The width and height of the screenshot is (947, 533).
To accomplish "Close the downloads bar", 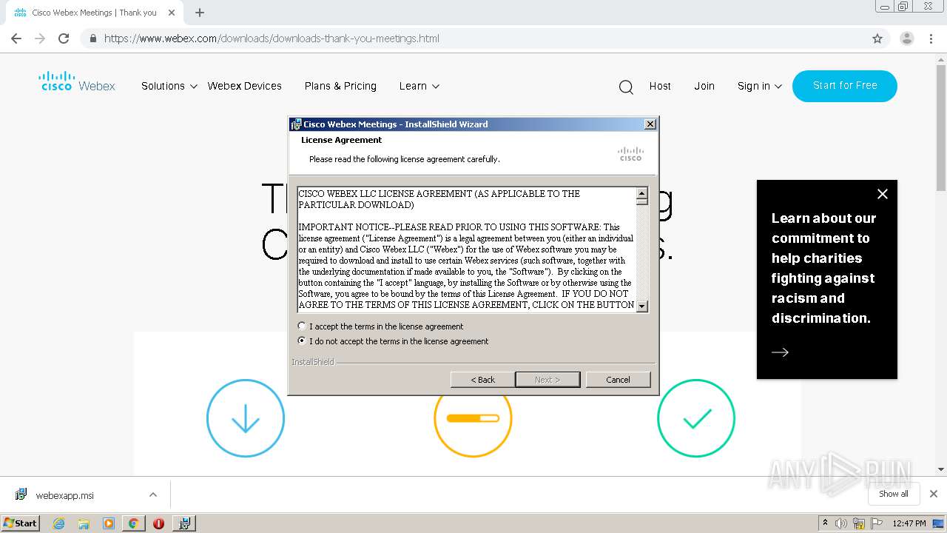I will pos(933,494).
